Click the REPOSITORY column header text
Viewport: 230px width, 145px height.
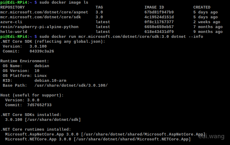click(x=13, y=7)
